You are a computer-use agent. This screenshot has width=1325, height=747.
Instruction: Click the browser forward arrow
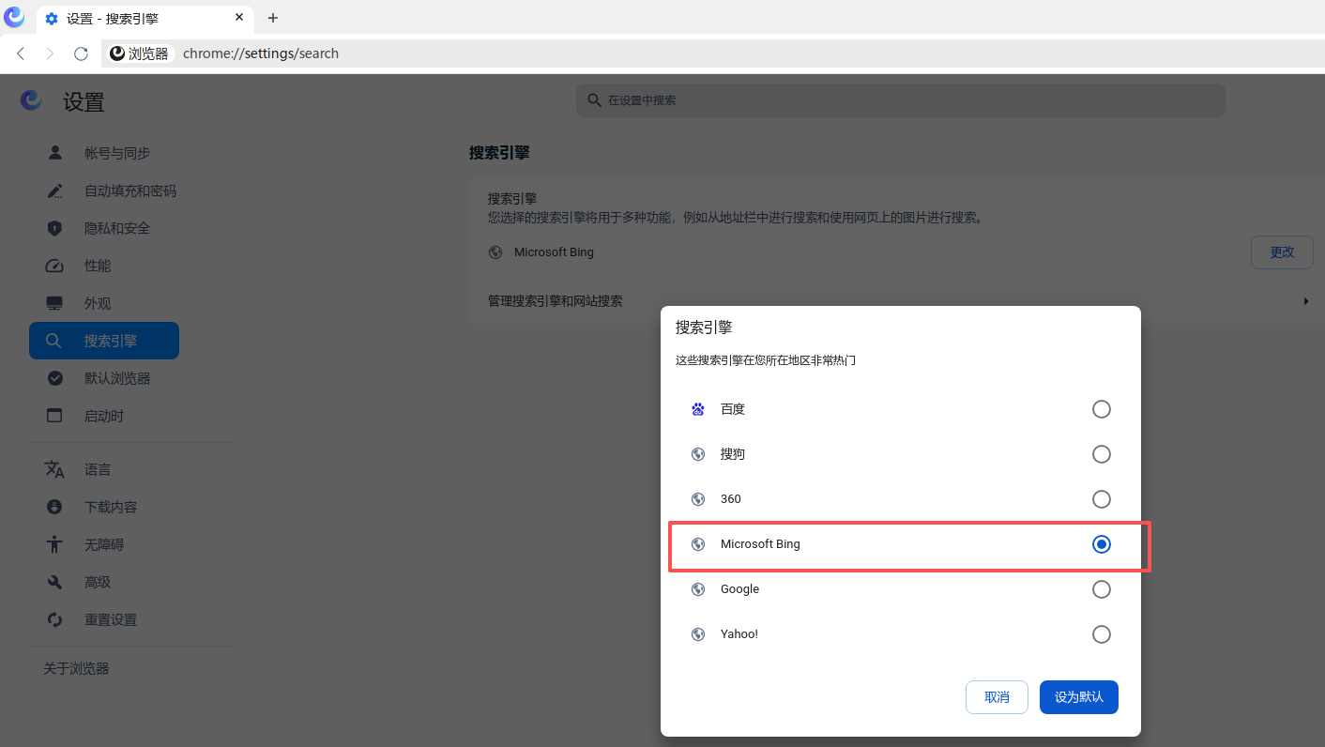(51, 53)
